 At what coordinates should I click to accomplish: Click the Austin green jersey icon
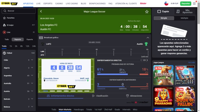click(146, 44)
